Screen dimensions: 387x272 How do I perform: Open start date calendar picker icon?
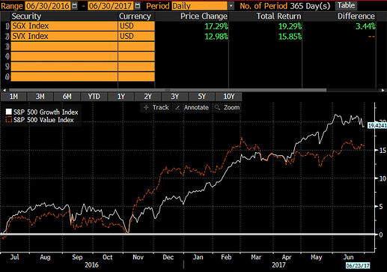point(74,5)
